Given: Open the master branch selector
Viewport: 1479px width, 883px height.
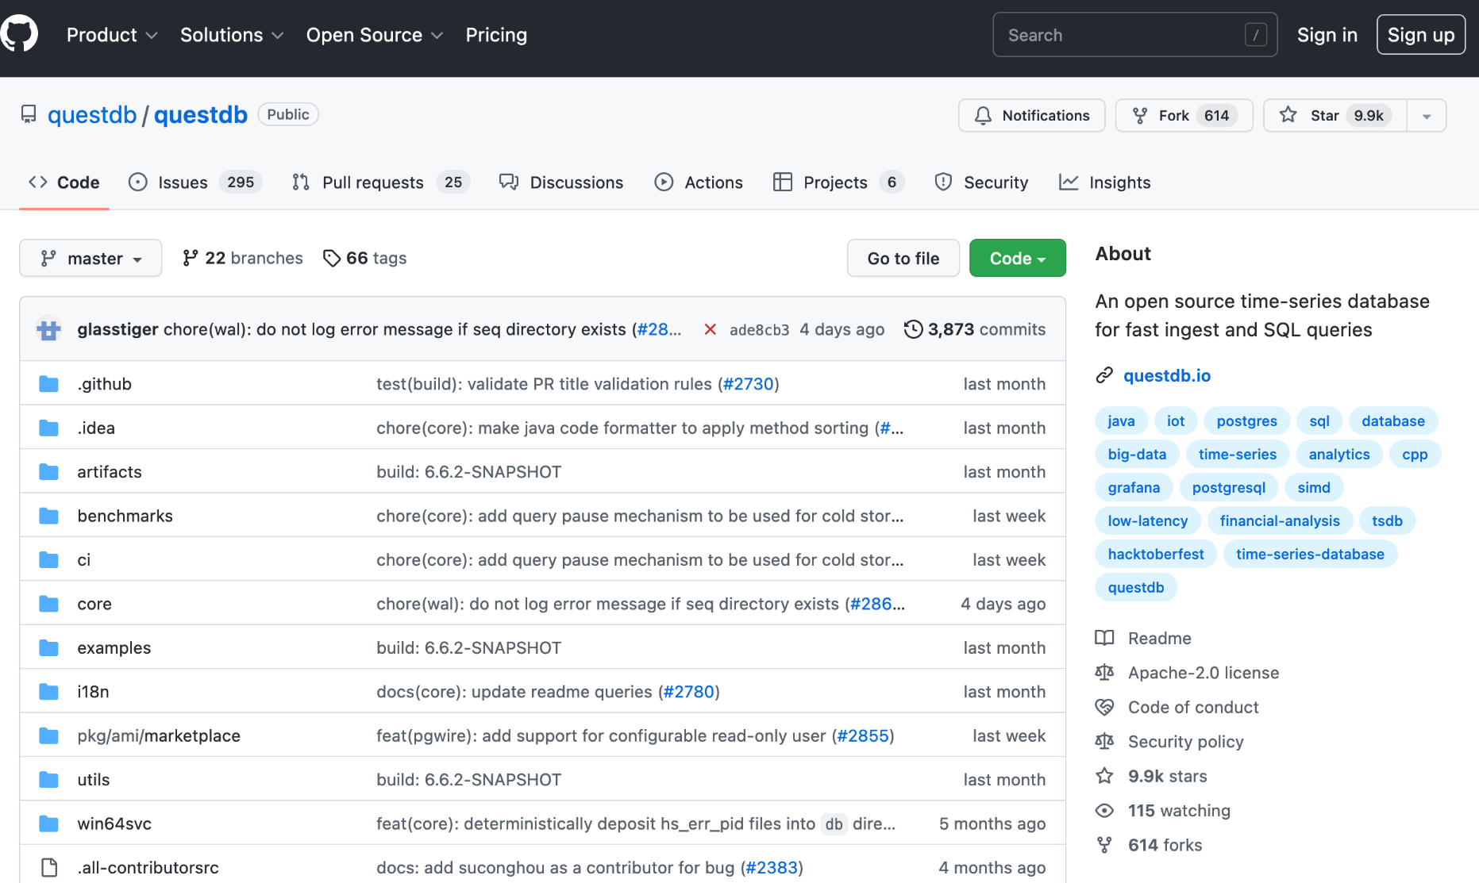Looking at the screenshot, I should click(91, 258).
